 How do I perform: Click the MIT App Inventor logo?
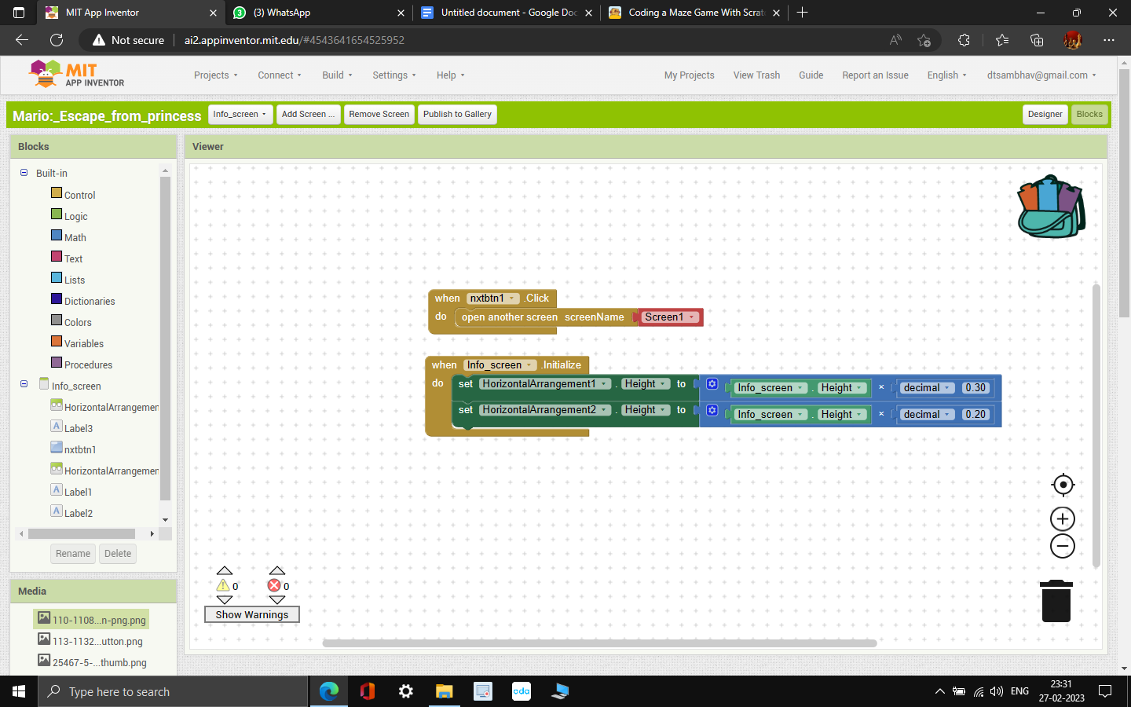point(76,75)
